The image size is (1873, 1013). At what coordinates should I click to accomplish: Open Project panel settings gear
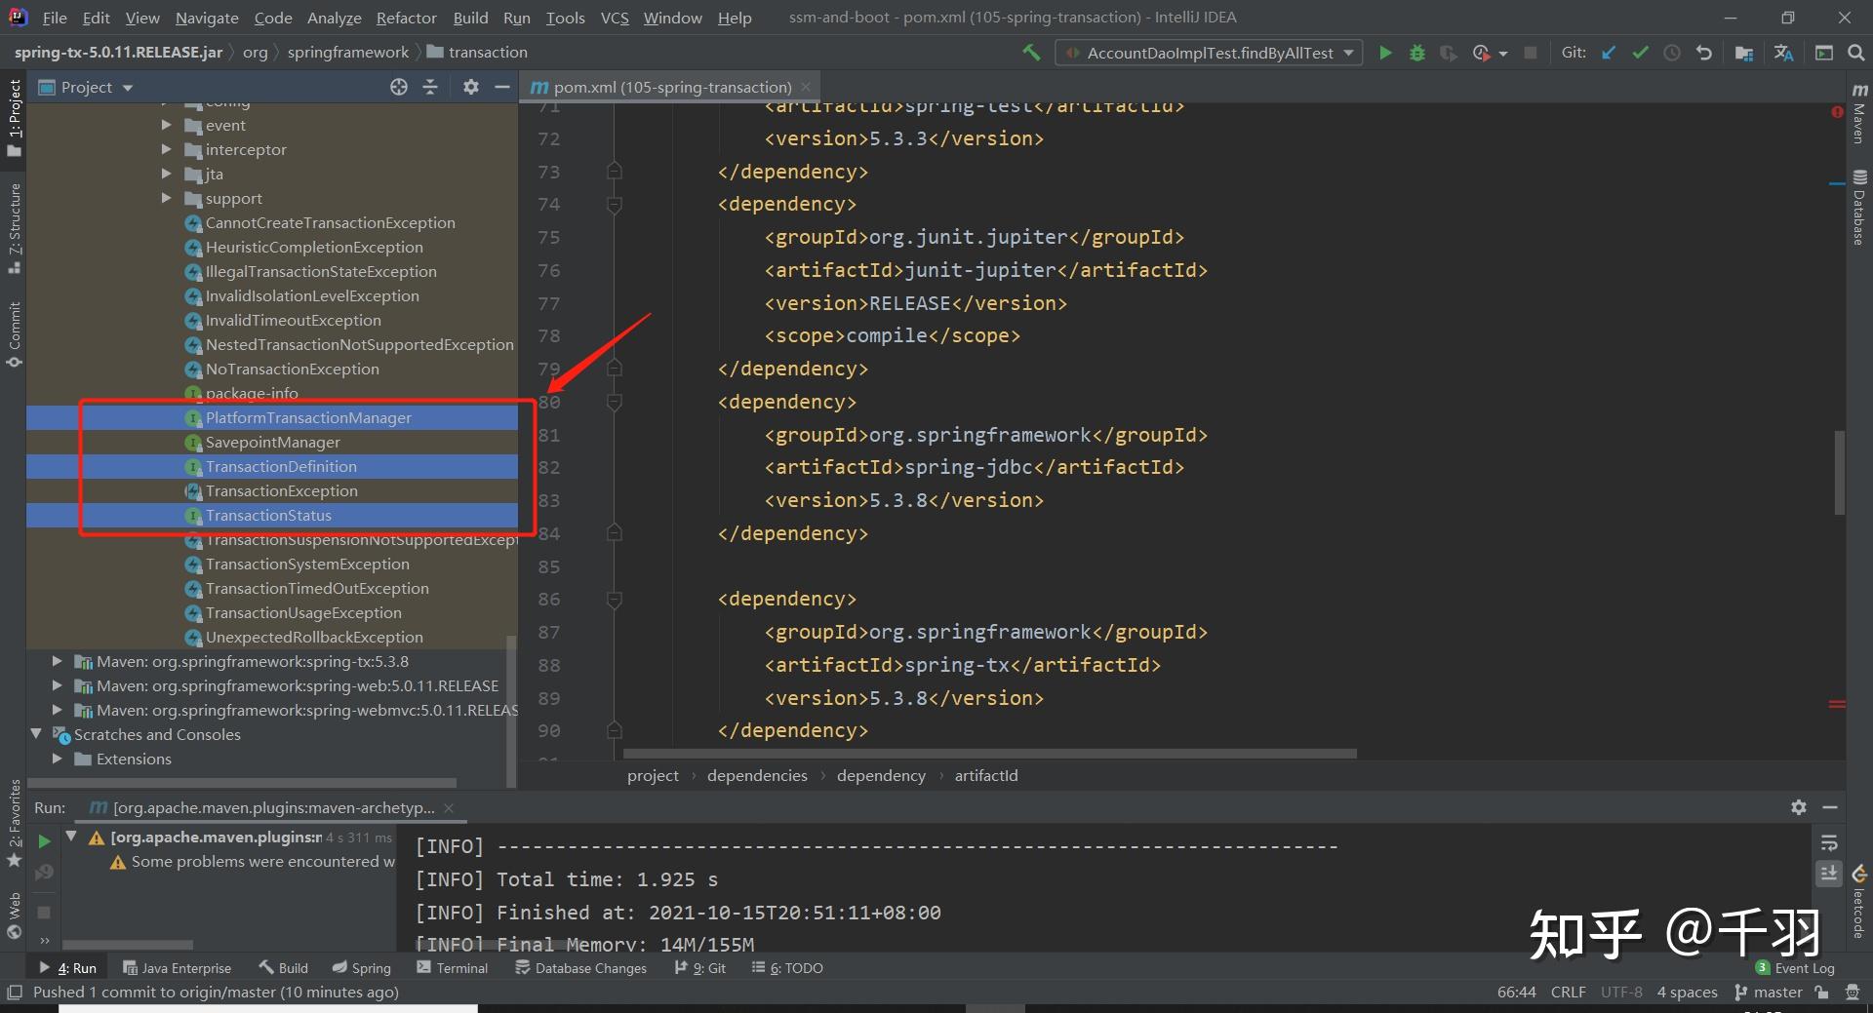[x=470, y=87]
